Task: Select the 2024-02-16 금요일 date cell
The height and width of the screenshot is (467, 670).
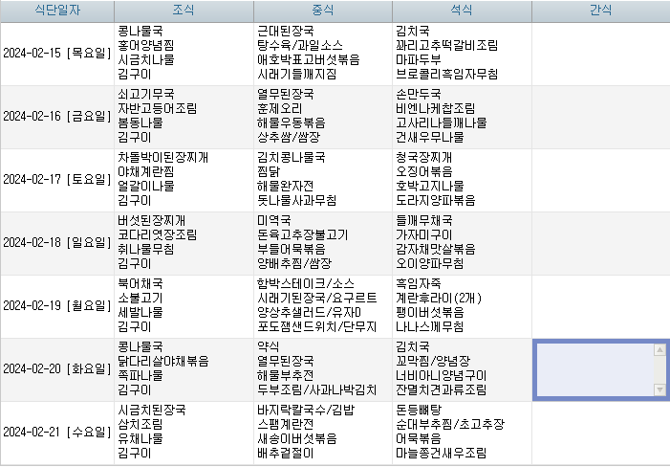Action: click(57, 117)
